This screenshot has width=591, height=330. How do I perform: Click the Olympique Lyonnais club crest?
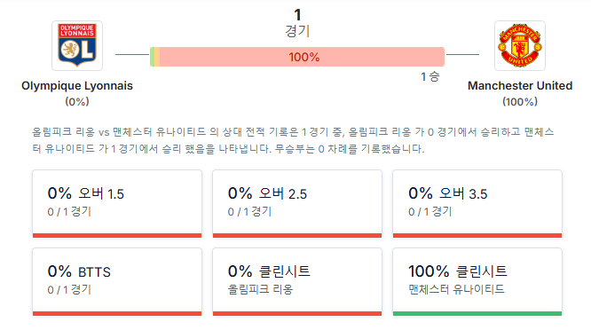(x=77, y=45)
